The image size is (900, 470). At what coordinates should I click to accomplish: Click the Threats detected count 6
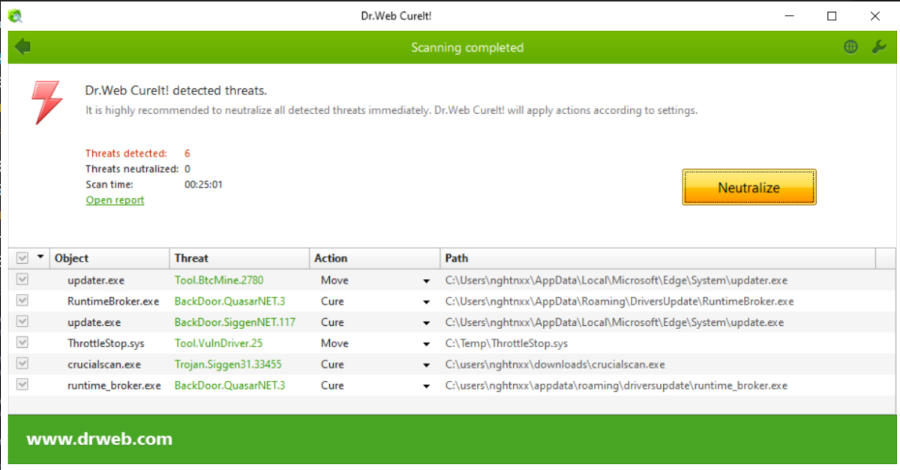187,154
